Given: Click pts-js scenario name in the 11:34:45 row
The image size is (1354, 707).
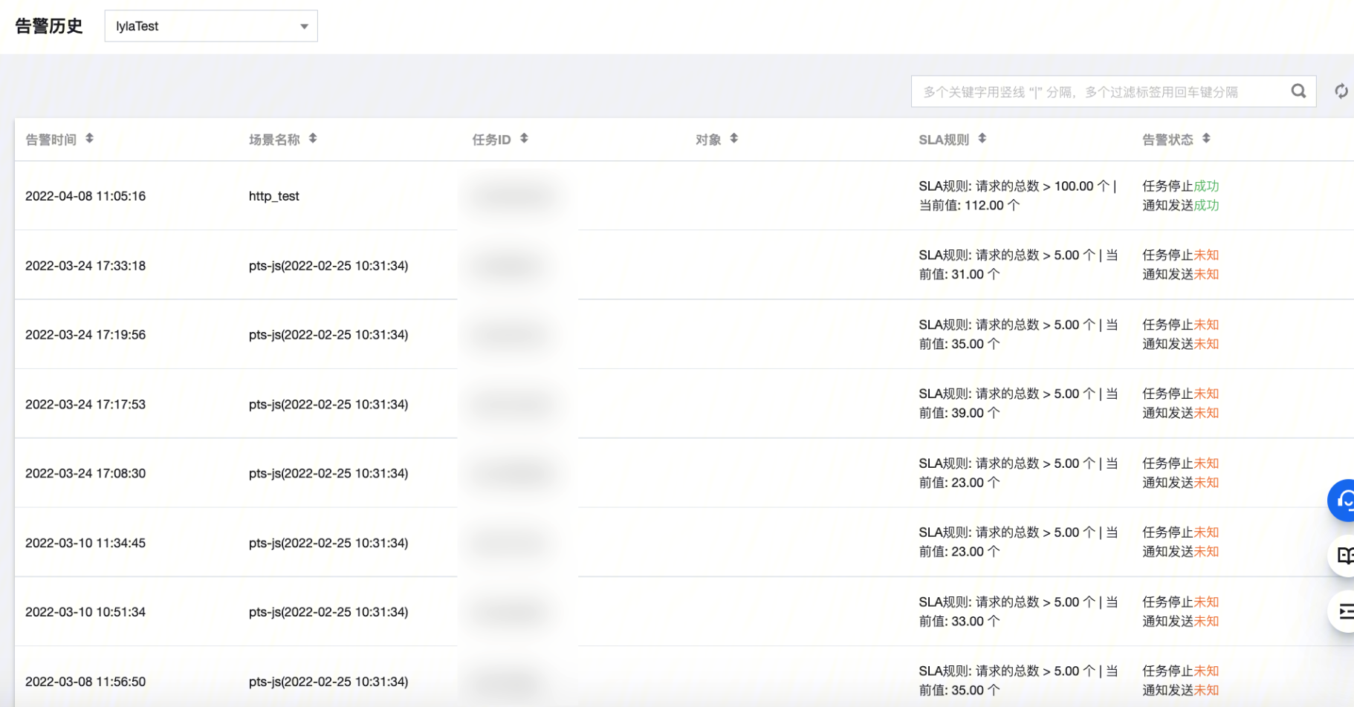Looking at the screenshot, I should pyautogui.click(x=328, y=544).
